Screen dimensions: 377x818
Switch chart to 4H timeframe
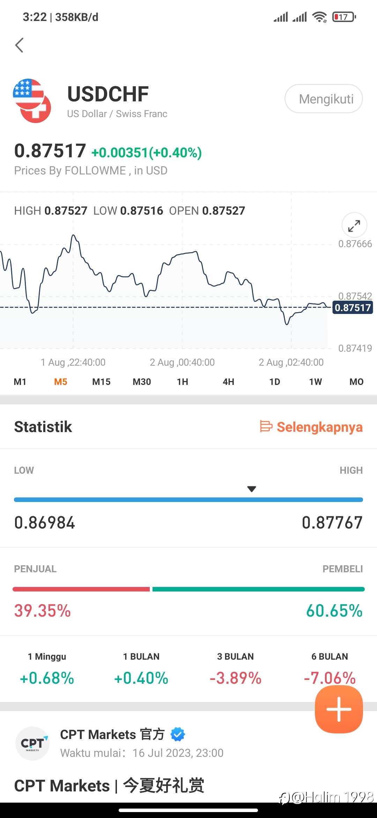point(228,382)
